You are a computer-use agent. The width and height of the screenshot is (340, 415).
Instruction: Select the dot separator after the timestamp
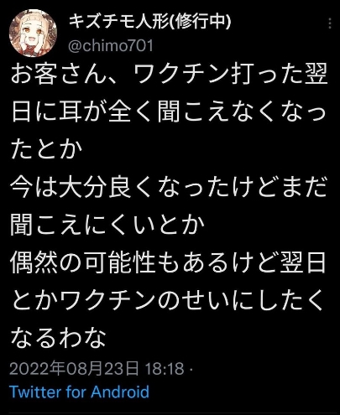(191, 370)
